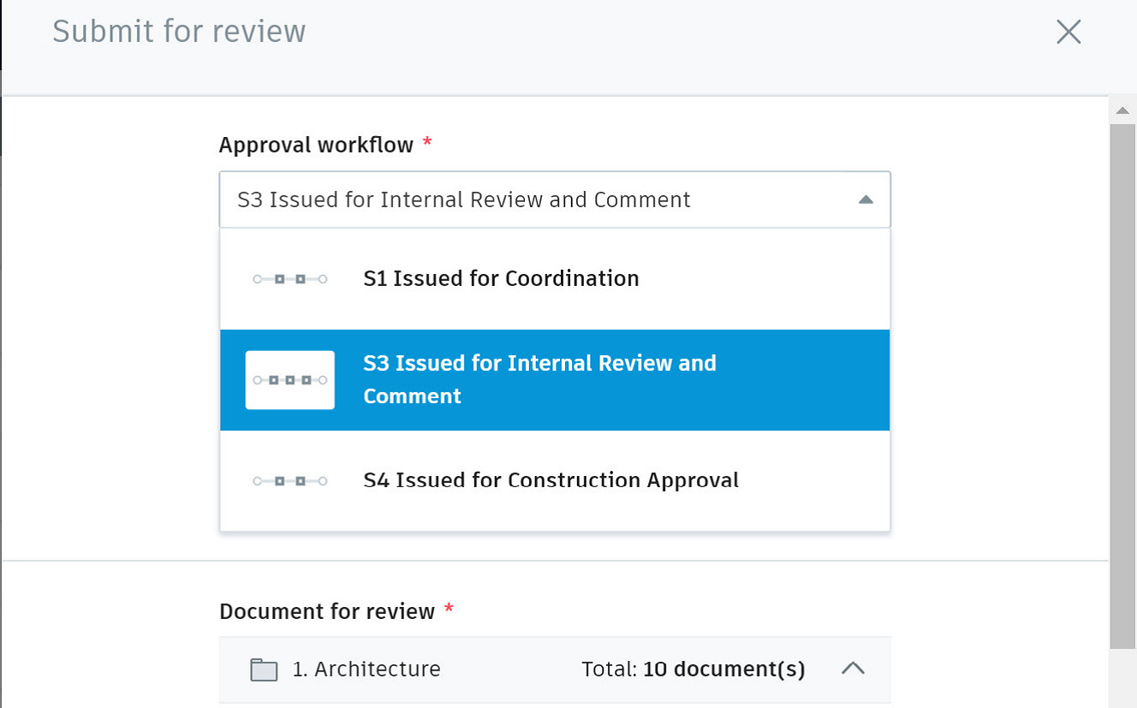The width and height of the screenshot is (1137, 708).
Task: Select S1 Issued for Coordination option
Action: [555, 279]
